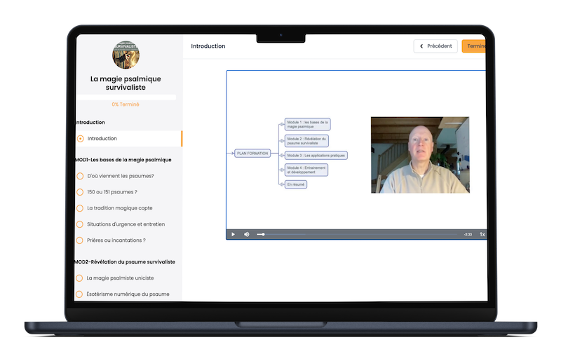Image resolution: width=561 pixels, height=354 pixels.
Task: Click the Introduction page header title
Action: [208, 46]
